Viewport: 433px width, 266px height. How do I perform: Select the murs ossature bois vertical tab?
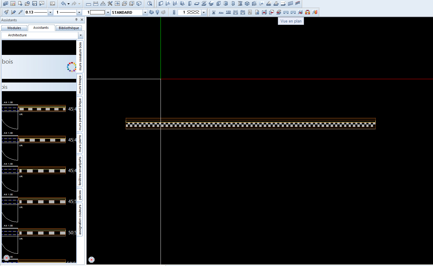point(80,56)
